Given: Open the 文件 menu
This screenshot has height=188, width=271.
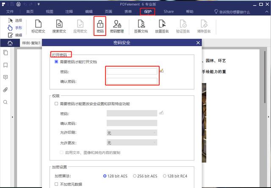Looking at the screenshot, I should tap(10, 11).
